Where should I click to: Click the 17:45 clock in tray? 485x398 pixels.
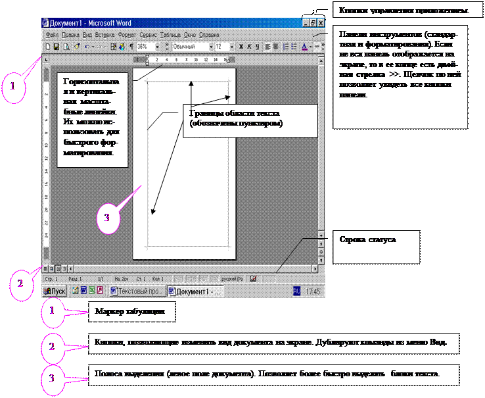[x=313, y=291]
